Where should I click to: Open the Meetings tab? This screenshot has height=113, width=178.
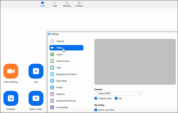[67, 4]
